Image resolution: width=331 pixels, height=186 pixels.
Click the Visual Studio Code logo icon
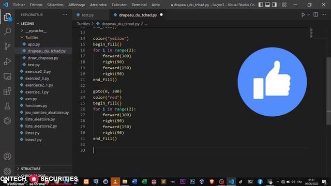6,5
